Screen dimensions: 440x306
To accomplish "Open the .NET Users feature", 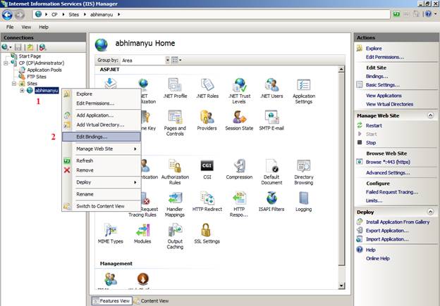I will [x=271, y=88].
